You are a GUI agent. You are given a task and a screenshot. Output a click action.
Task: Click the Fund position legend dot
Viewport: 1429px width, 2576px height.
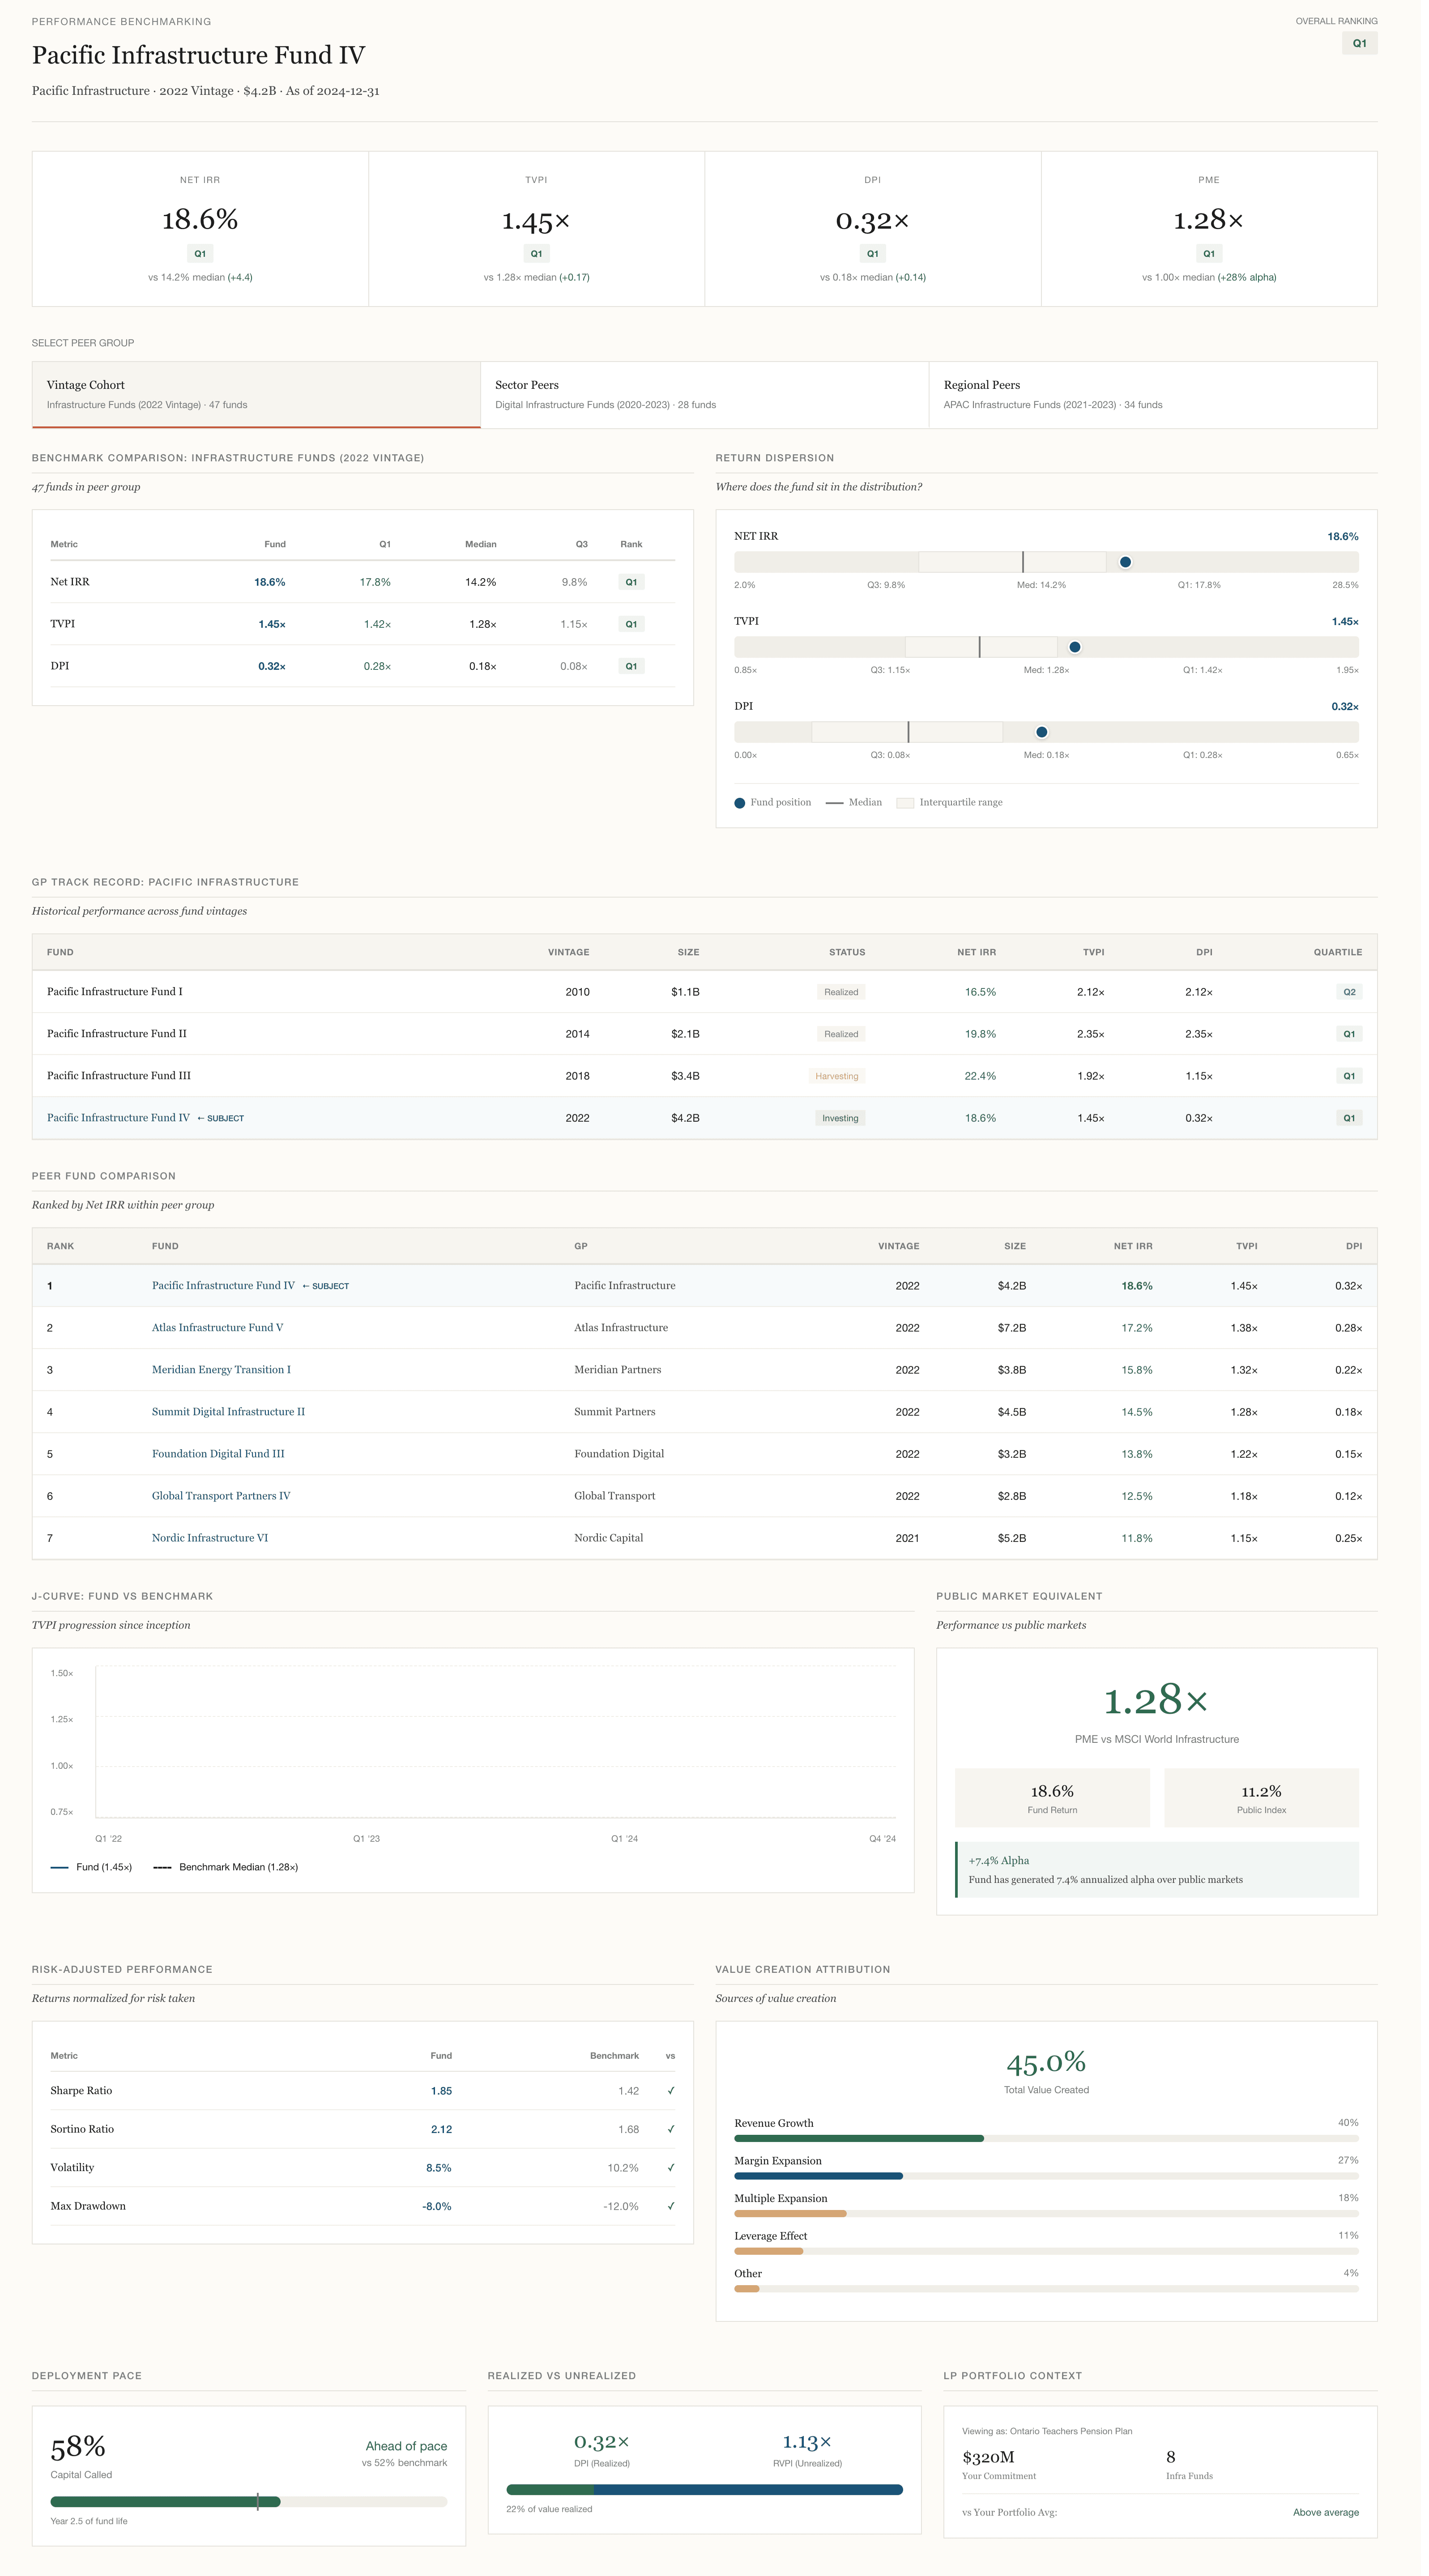[x=740, y=802]
